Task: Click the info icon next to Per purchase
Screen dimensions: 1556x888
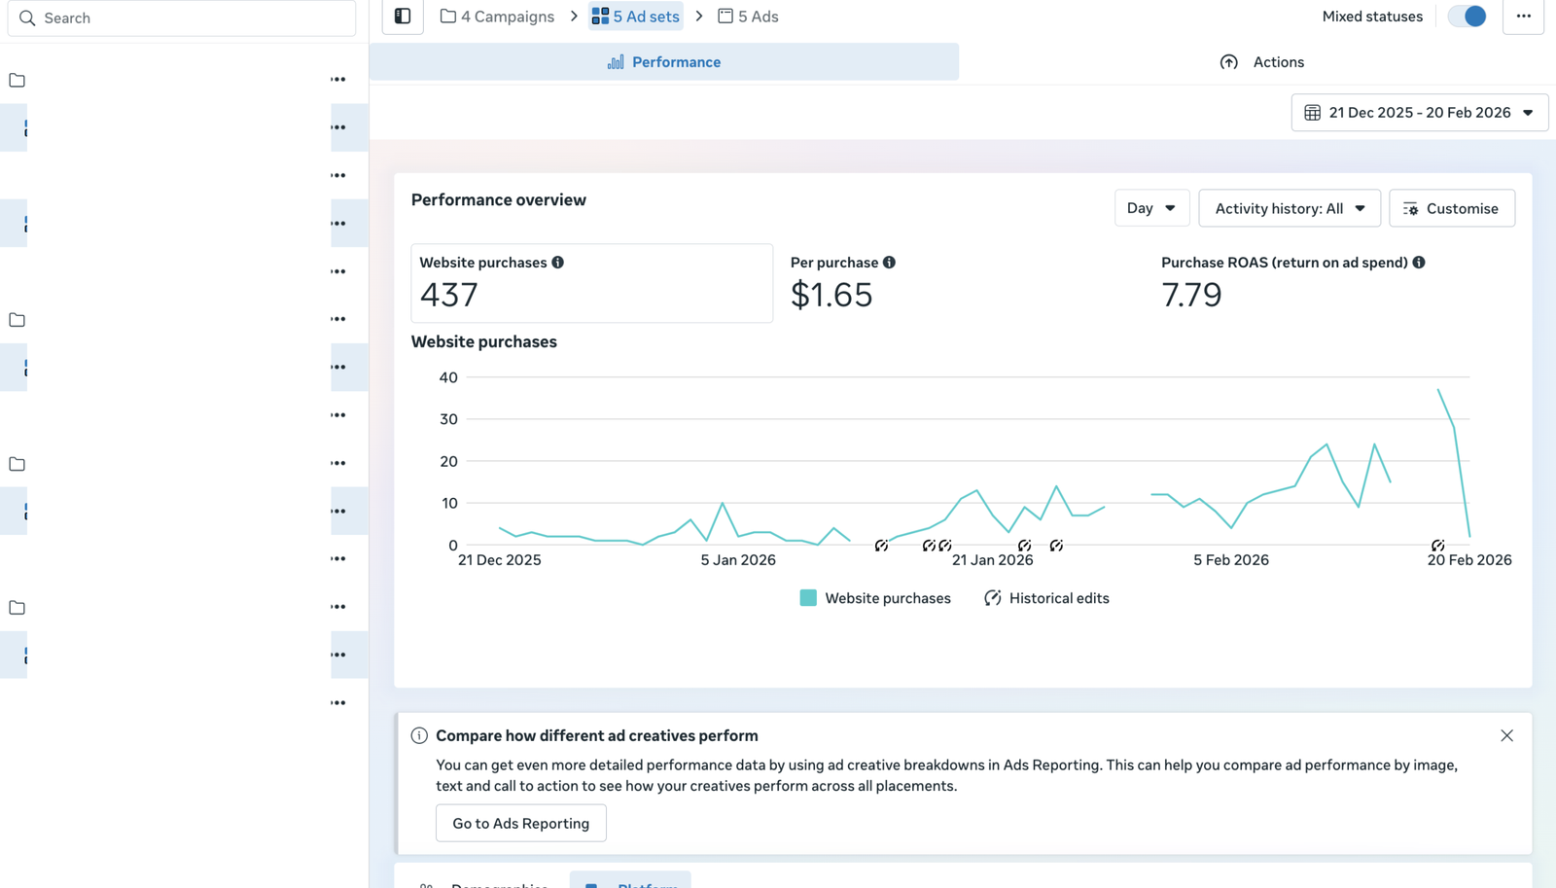Action: tap(889, 263)
